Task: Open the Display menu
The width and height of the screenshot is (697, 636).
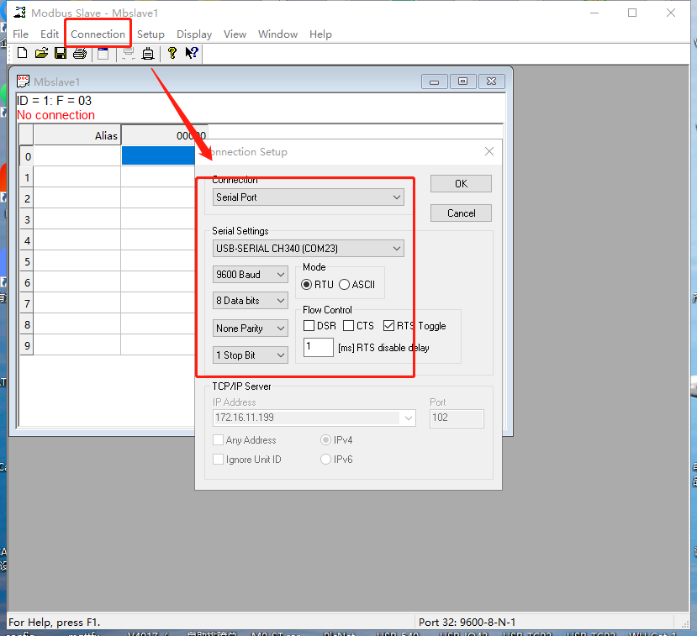Action: coord(194,34)
